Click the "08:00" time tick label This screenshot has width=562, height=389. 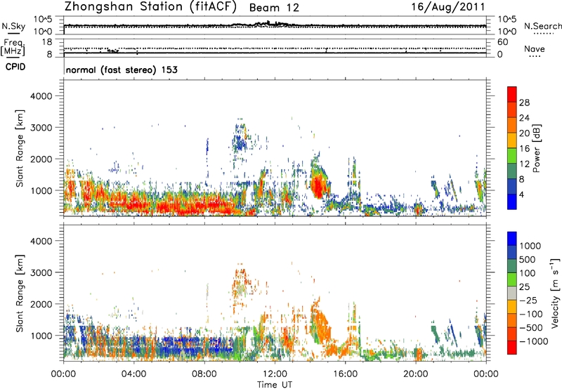204,374
